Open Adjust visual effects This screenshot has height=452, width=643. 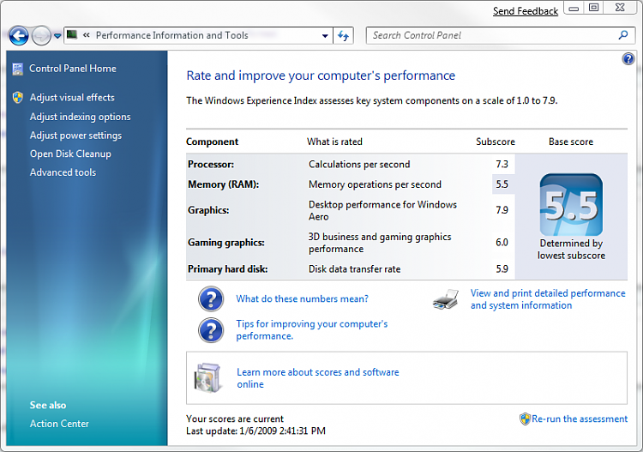point(72,98)
